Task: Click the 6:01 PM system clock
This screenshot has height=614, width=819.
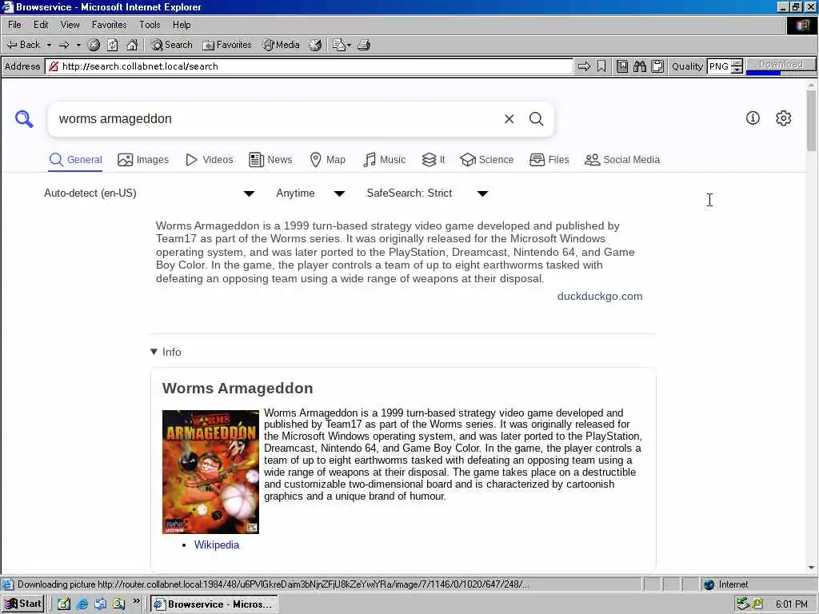Action: 791,604
